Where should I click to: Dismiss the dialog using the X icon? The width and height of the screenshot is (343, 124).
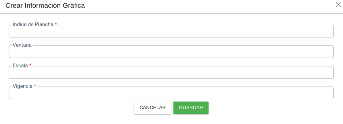(339, 5)
